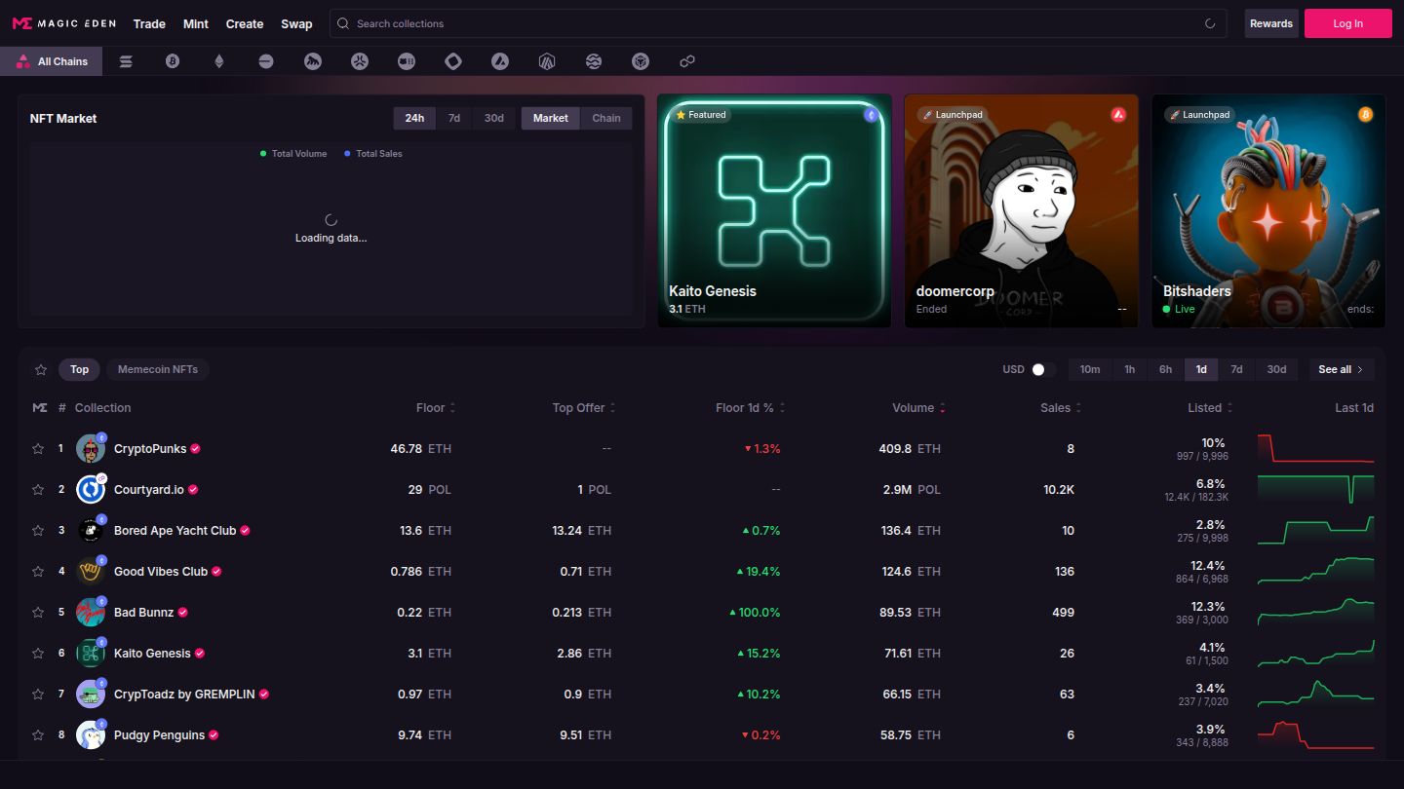Favorite the Courtyard.io row star
Viewport: 1404px width, 789px height.
tap(38, 490)
